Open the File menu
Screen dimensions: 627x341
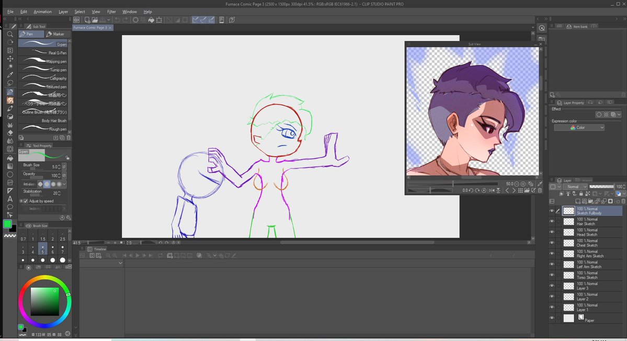[x=10, y=12]
